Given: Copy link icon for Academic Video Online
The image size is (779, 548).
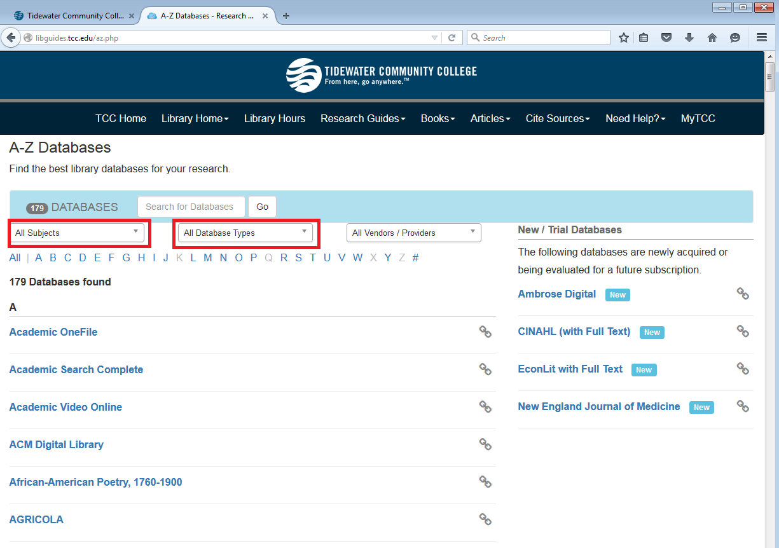Looking at the screenshot, I should point(485,407).
